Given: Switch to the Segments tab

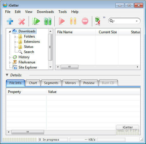Looking at the screenshot, I should (51, 83).
